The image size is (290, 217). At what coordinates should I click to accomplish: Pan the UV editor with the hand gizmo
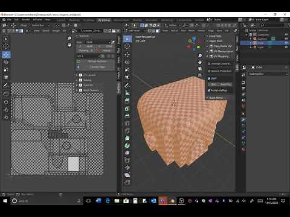[69, 45]
